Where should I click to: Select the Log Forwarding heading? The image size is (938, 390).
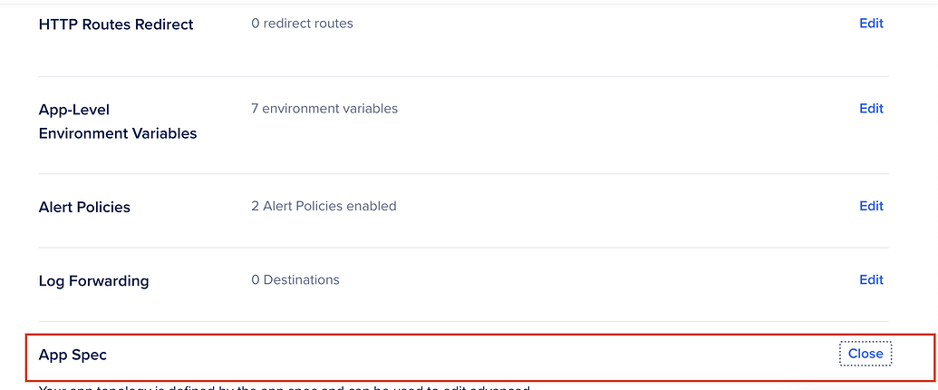pyautogui.click(x=94, y=281)
